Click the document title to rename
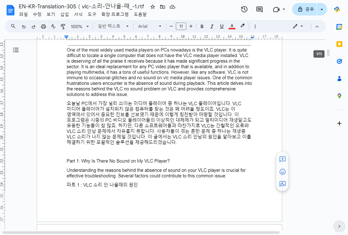Image resolution: width=348 pixels, height=235 pixels. [x=81, y=7]
